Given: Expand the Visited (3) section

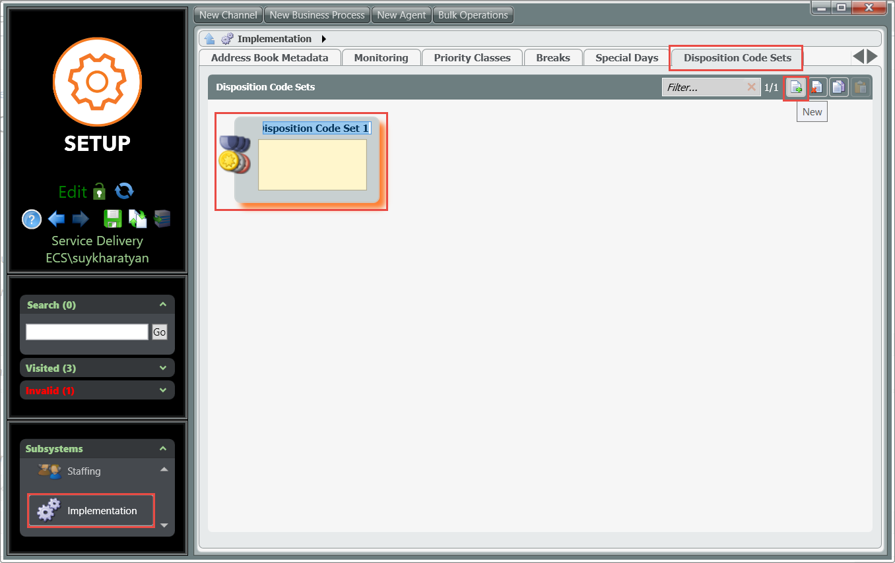Looking at the screenshot, I should (x=163, y=368).
